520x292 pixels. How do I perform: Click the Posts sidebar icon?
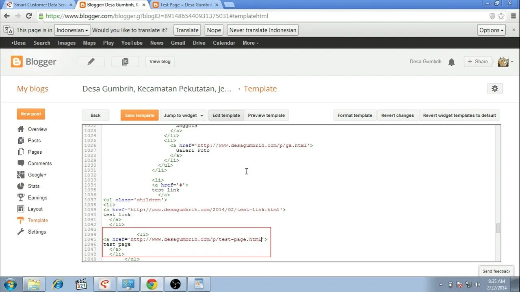coord(21,141)
